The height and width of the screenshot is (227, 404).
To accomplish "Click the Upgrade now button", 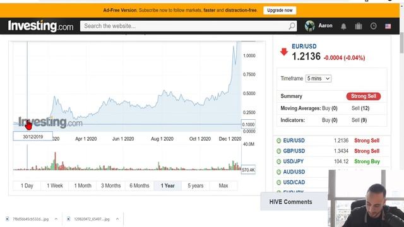I will coord(280,10).
